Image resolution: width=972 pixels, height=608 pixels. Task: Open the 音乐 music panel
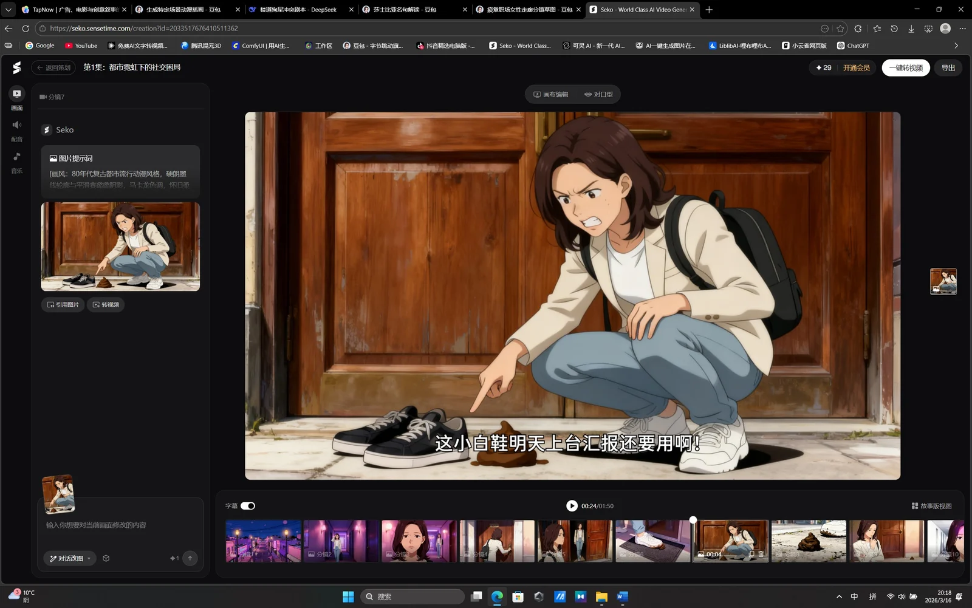pos(16,163)
